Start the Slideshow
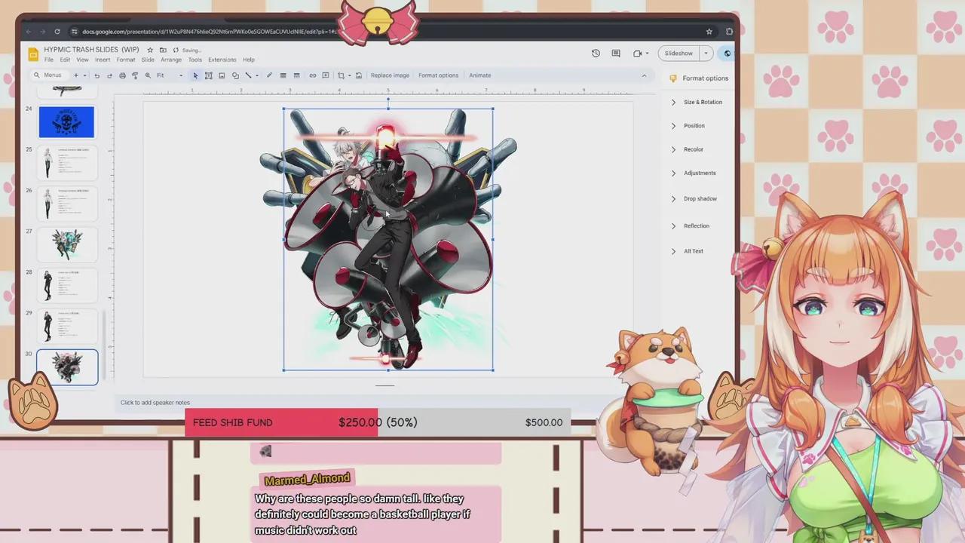 [679, 54]
